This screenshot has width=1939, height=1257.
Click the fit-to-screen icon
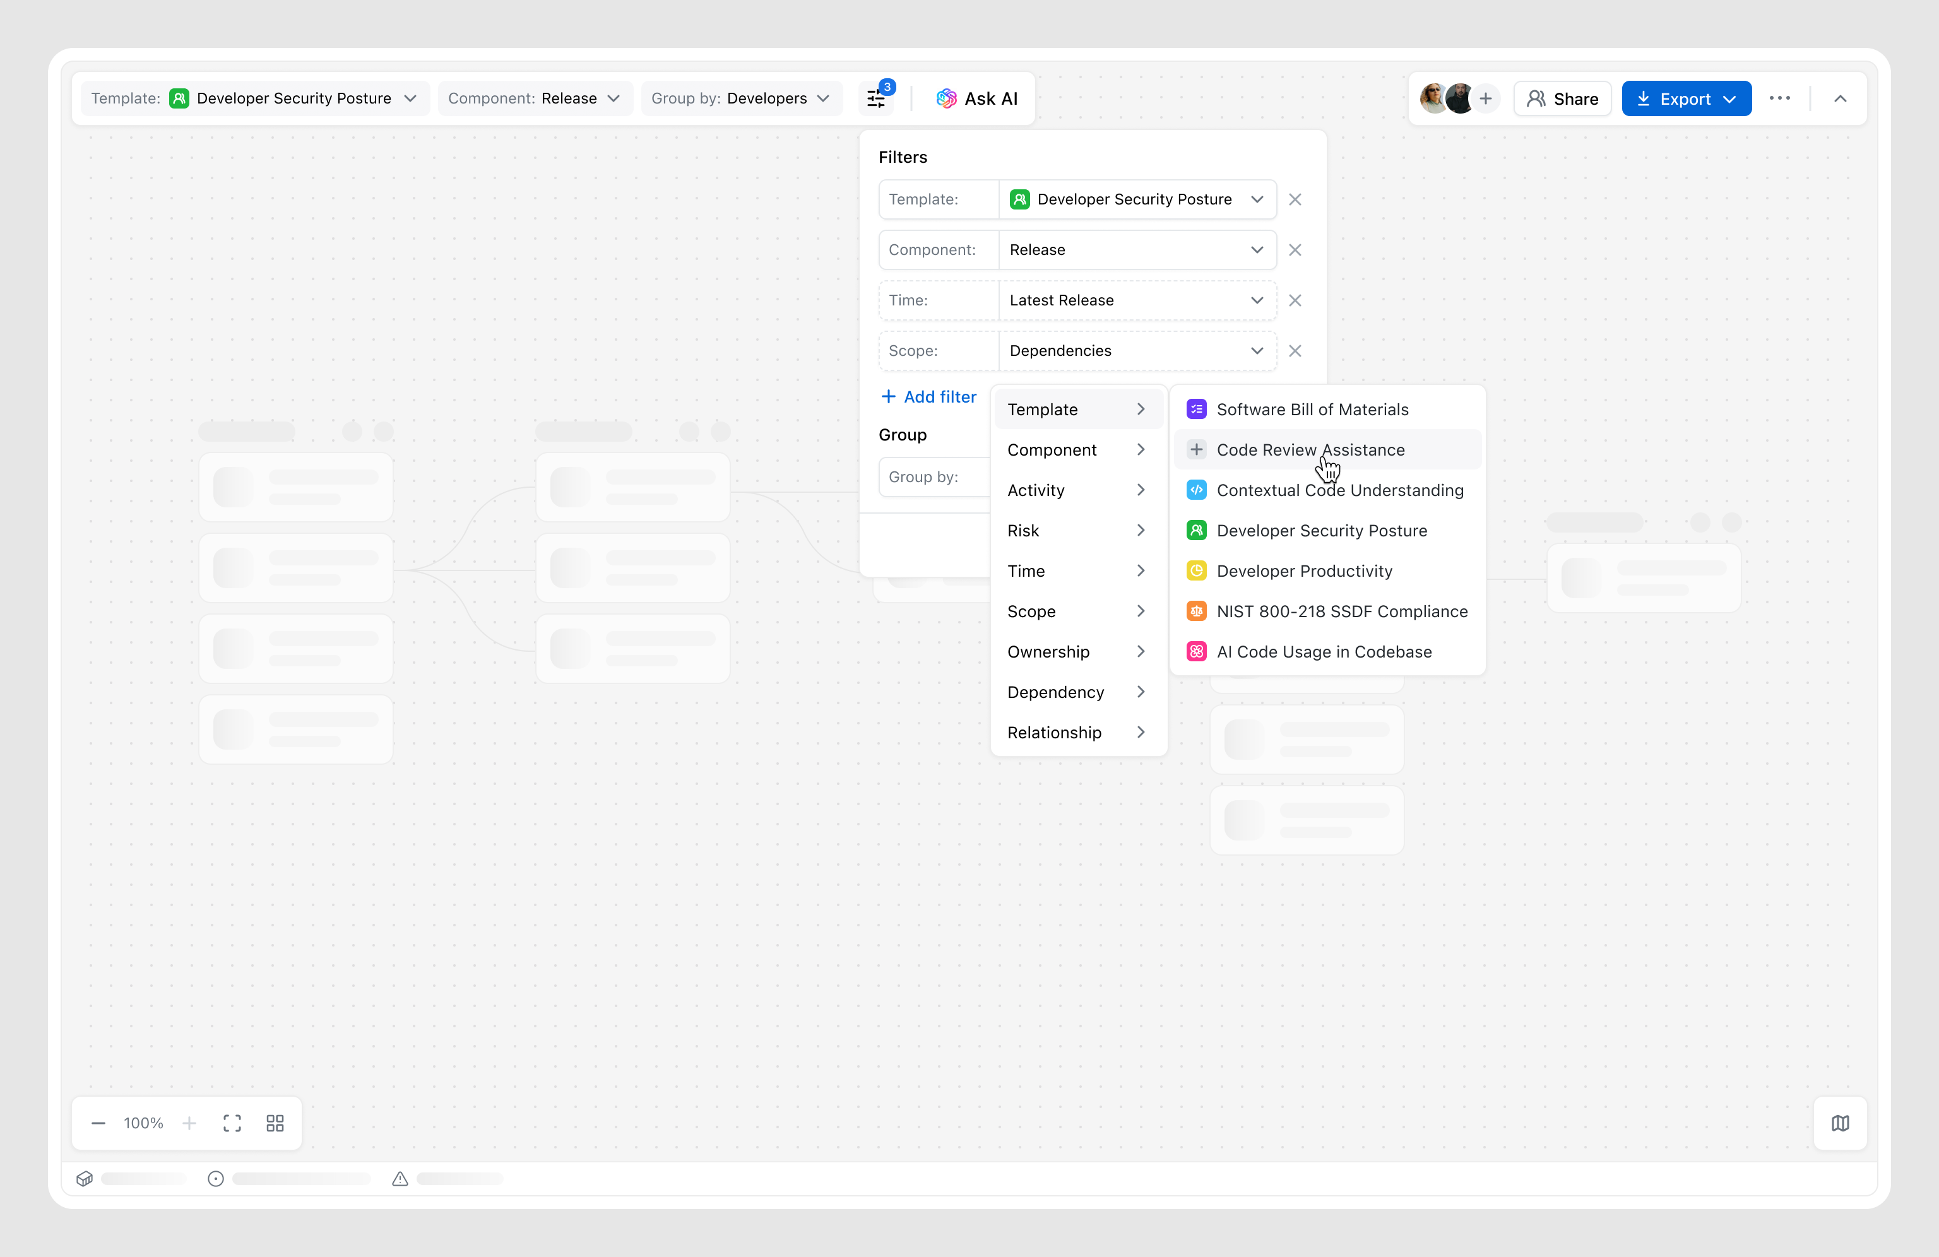(232, 1123)
